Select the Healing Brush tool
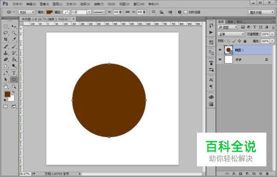Viewport: 277px width, 177px height. [6, 46]
